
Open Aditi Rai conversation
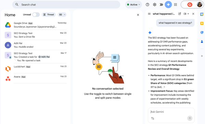point(36,45)
